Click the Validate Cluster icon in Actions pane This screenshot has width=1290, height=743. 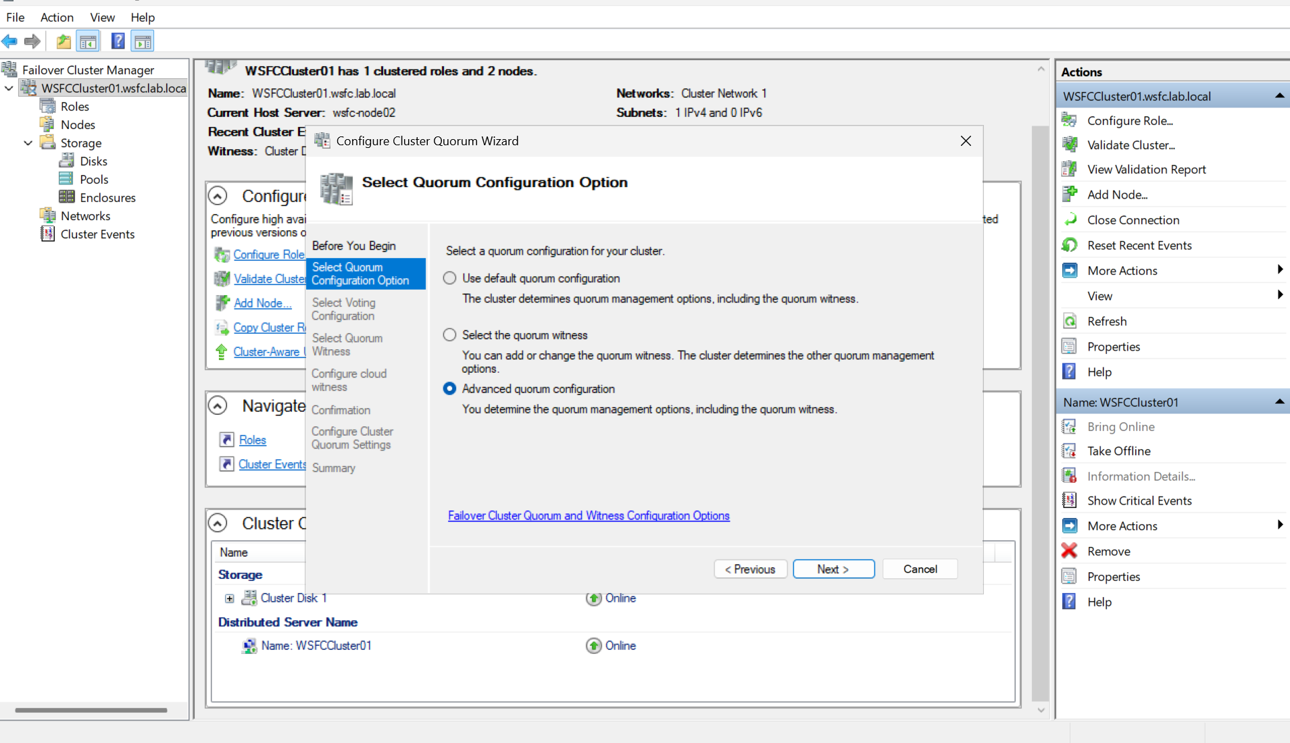tap(1069, 145)
